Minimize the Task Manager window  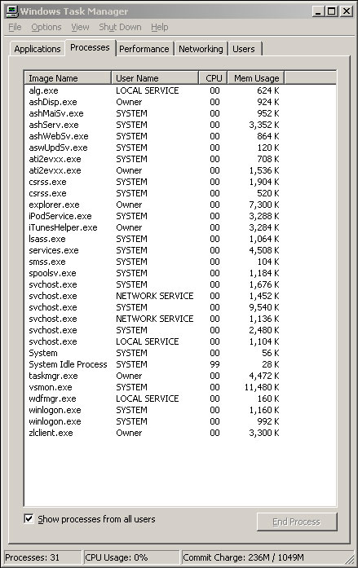[318, 11]
